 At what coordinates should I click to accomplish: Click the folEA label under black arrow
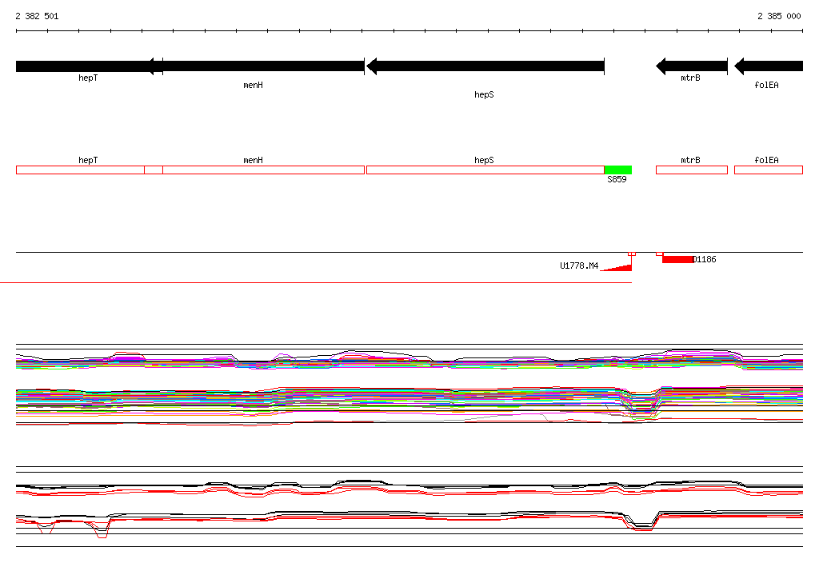point(766,85)
